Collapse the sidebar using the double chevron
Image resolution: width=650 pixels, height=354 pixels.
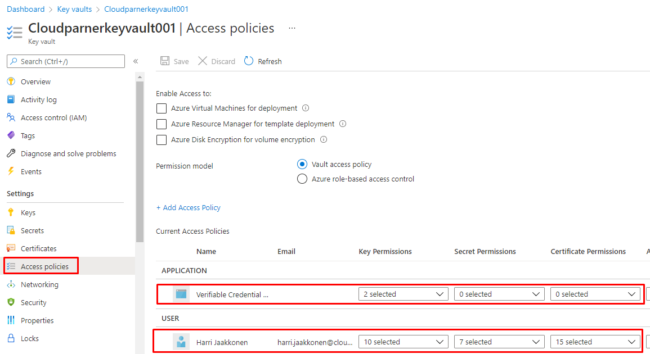tap(136, 61)
